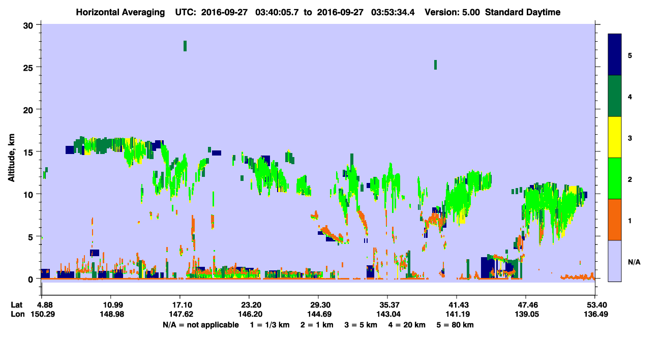Click the colorbar 'N/A' label

[634, 262]
